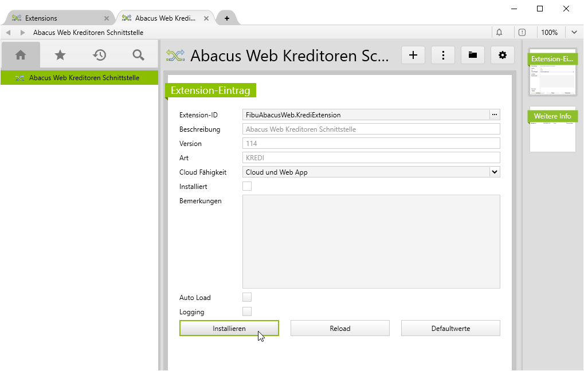Open history panel in sidebar
Screen dimensions: 584x371
100,55
